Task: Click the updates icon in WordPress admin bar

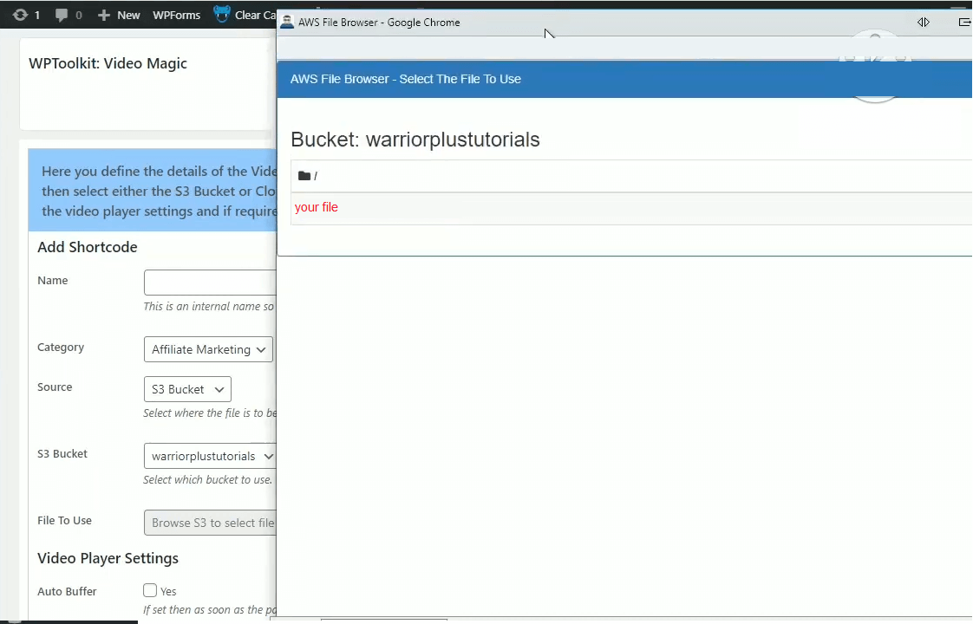Action: (x=20, y=15)
